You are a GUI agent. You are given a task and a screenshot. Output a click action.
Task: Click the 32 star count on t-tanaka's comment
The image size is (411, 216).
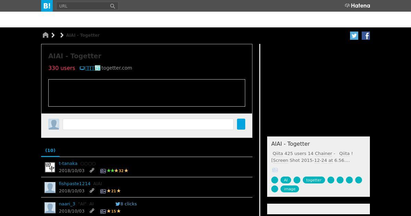121,171
